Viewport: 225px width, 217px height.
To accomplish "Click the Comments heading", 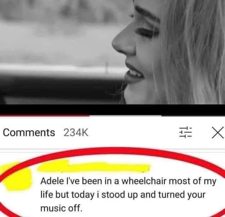I will point(29,132).
